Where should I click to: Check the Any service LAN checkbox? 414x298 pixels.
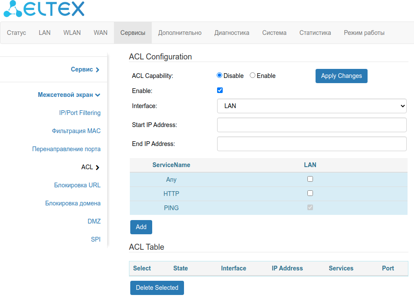coord(310,179)
